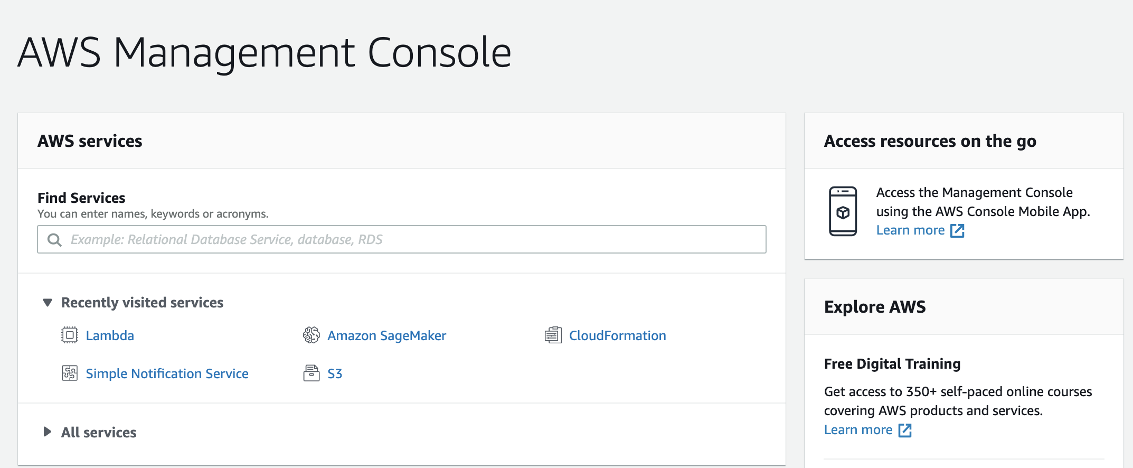Click the search magnifier icon in Find Services
1133x468 pixels.
pos(54,240)
